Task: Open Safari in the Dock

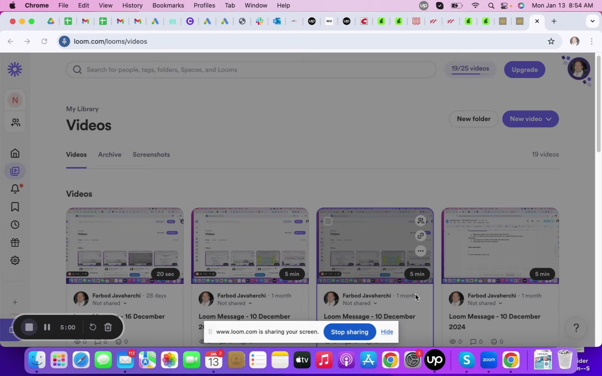Action: (x=81, y=360)
